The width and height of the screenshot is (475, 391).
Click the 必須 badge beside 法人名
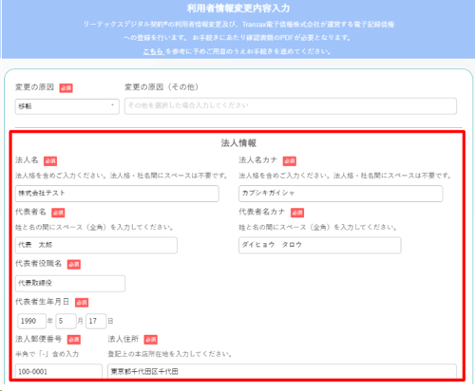coord(50,161)
